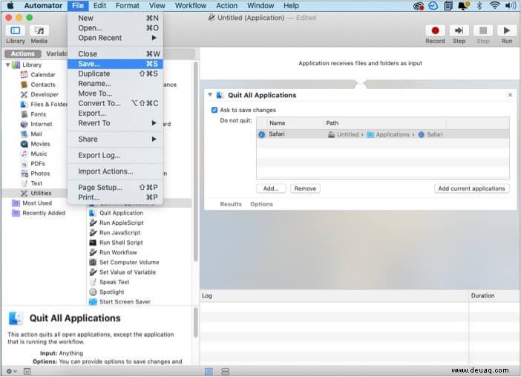Remove the Quit All Applications action
Image resolution: width=521 pixels, height=377 pixels.
coord(510,95)
